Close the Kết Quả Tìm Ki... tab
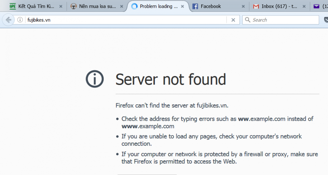Viewport: 328px width, 175px height. click(61, 6)
